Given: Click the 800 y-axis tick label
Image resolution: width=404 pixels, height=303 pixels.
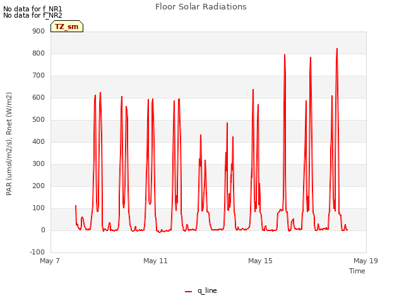Looking at the screenshot, I should click(39, 53).
